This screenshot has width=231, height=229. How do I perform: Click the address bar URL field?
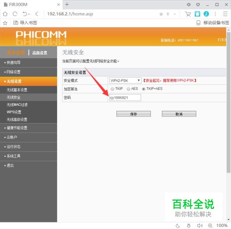pos(102,14)
